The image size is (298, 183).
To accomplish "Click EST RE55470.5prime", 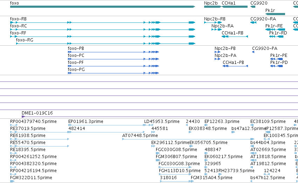I will 28,143.
